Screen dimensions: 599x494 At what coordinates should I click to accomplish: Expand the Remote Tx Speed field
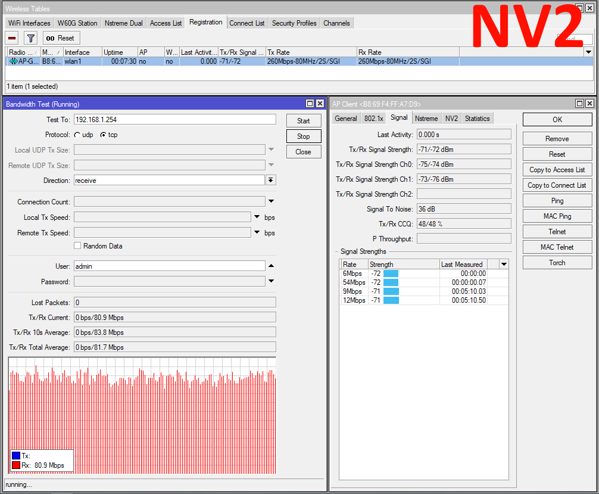click(x=257, y=232)
